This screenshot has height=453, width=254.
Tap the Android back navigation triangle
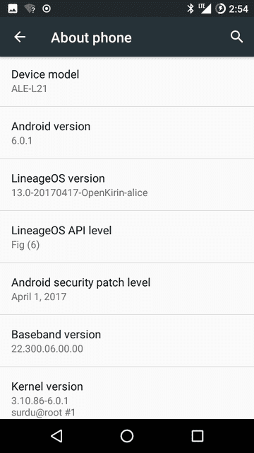click(56, 436)
